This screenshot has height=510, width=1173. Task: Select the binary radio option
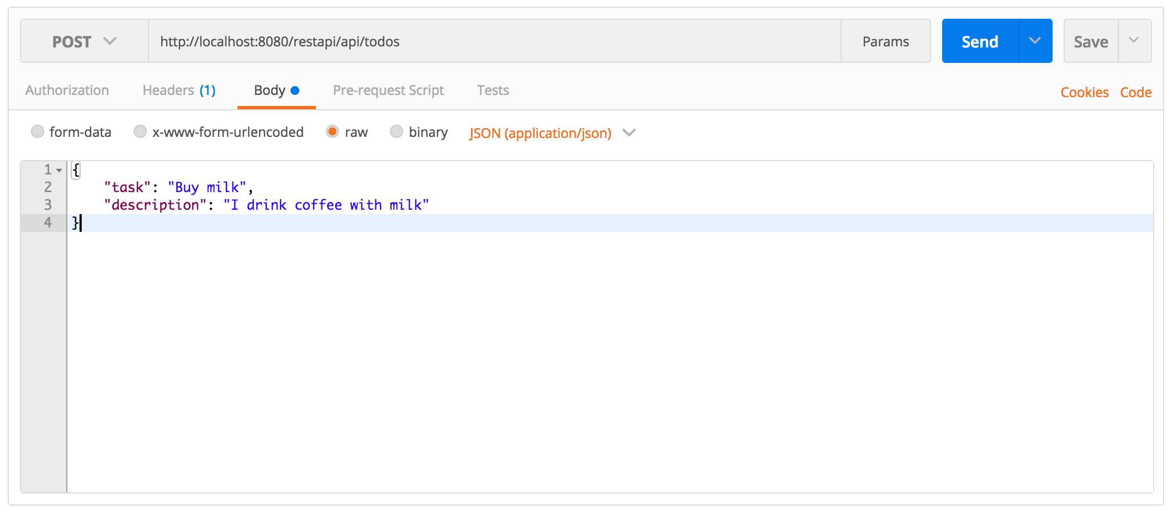click(x=397, y=132)
